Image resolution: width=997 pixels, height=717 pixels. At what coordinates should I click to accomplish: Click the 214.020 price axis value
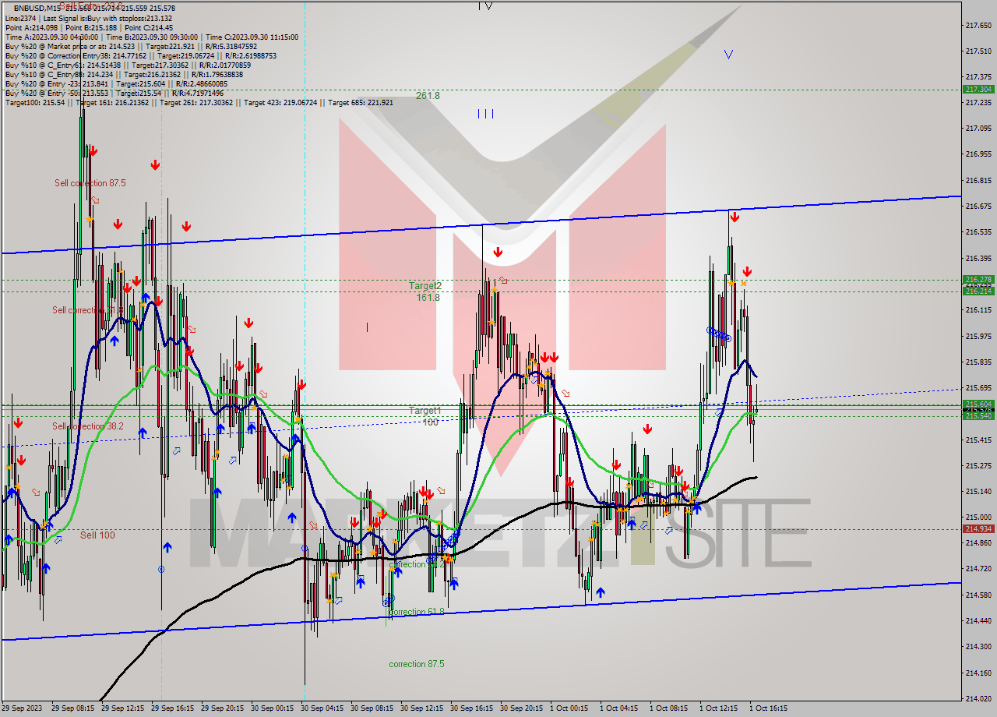(978, 698)
